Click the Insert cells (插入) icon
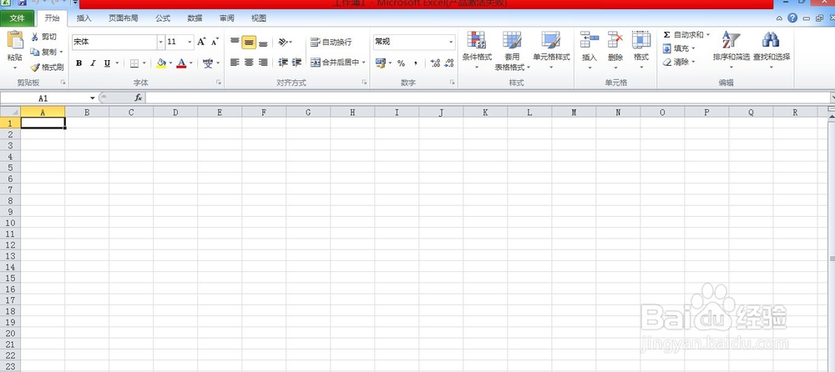 (590, 40)
